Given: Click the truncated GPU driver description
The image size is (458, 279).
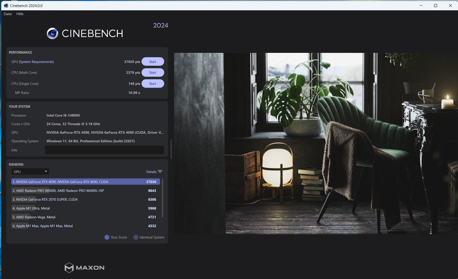Looking at the screenshot, I should 105,132.
